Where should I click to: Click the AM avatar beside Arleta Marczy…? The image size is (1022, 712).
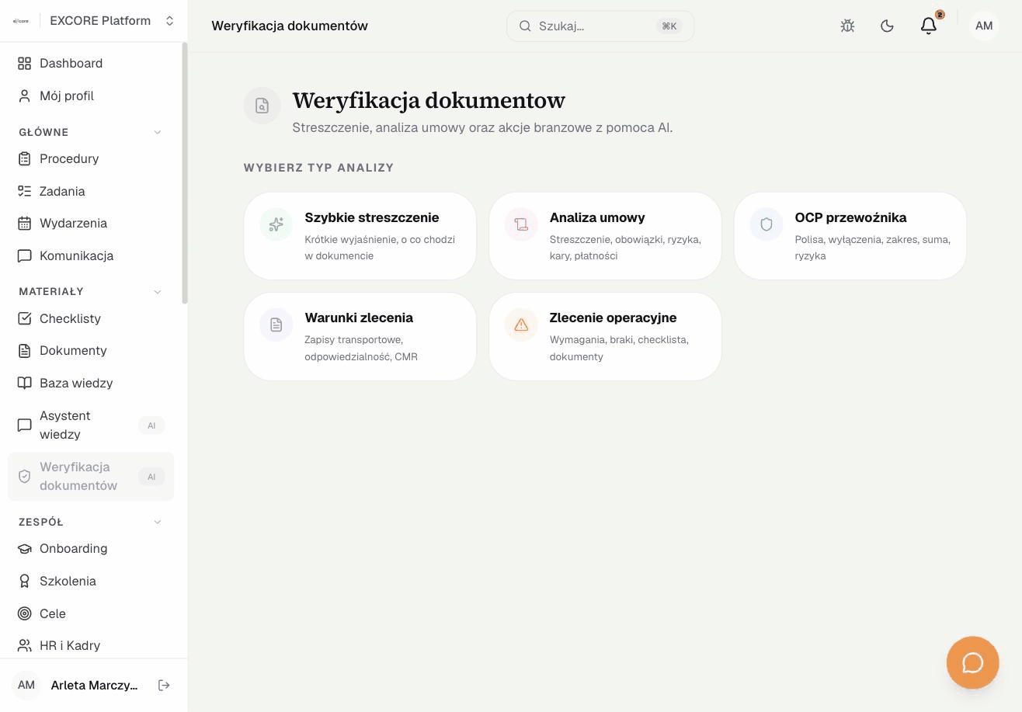tap(26, 685)
